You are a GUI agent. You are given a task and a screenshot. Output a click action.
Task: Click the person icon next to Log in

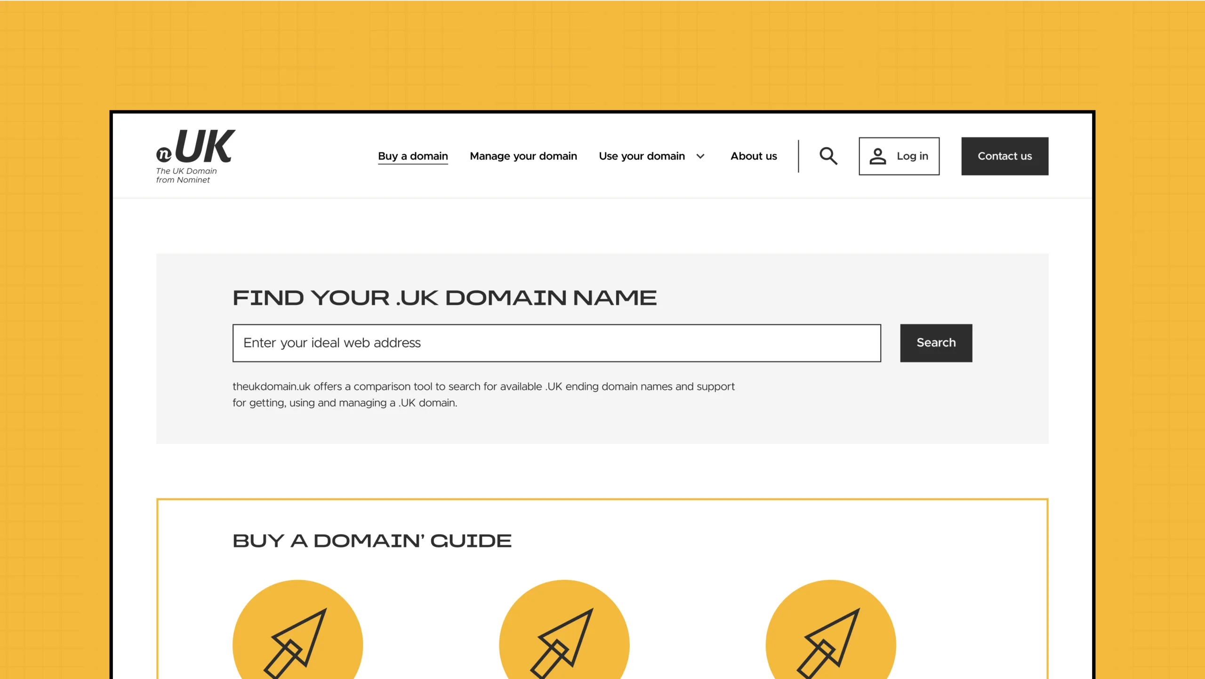[x=879, y=156]
